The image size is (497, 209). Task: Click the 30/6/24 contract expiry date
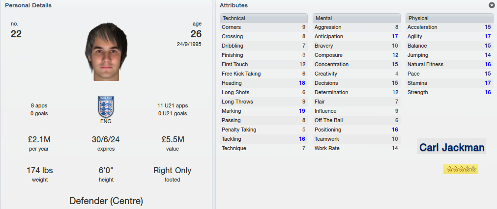coord(106,139)
